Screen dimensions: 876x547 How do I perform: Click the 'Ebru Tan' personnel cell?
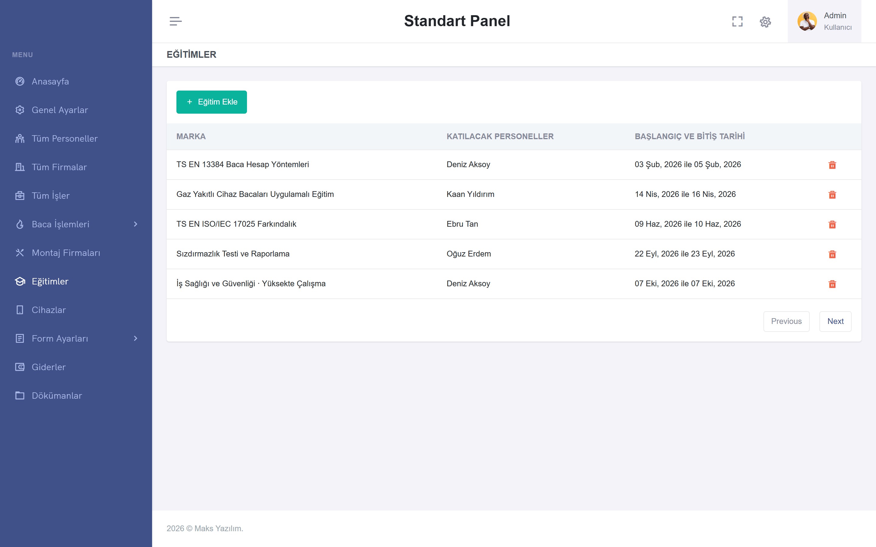(462, 224)
